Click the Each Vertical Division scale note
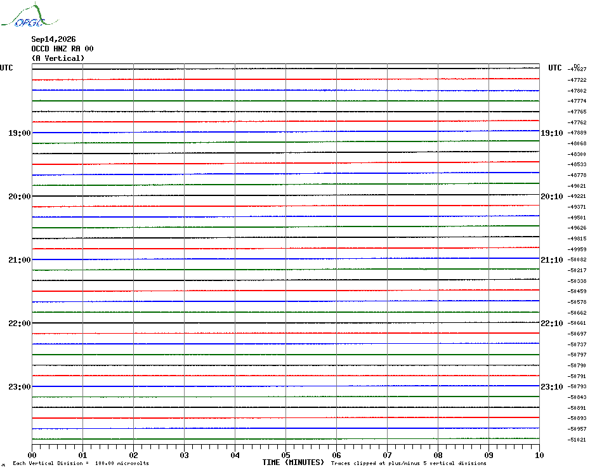Screen dimensions: 590x472 point(81,463)
